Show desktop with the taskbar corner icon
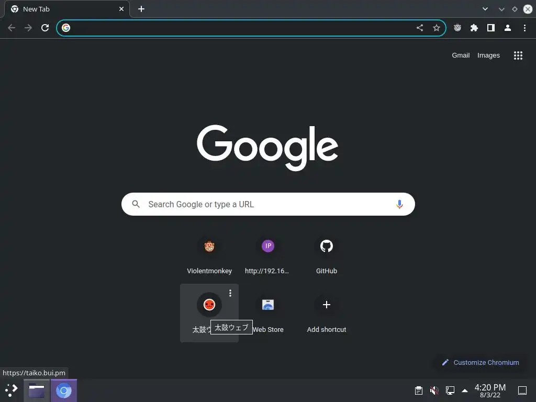This screenshot has width=536, height=402. (x=522, y=390)
